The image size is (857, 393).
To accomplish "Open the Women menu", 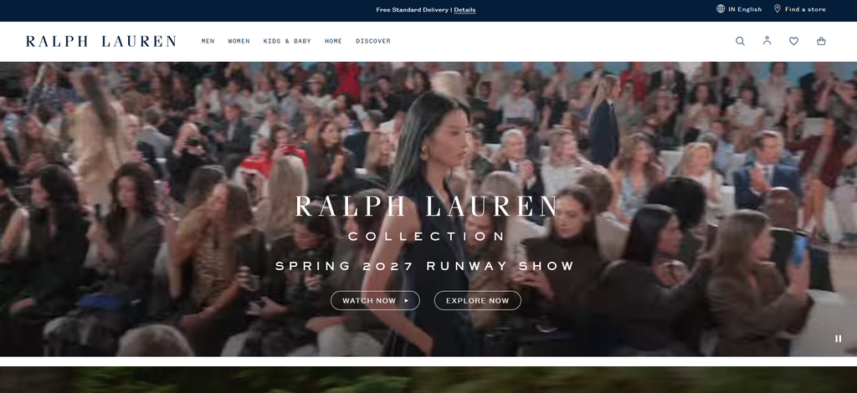I will [239, 41].
